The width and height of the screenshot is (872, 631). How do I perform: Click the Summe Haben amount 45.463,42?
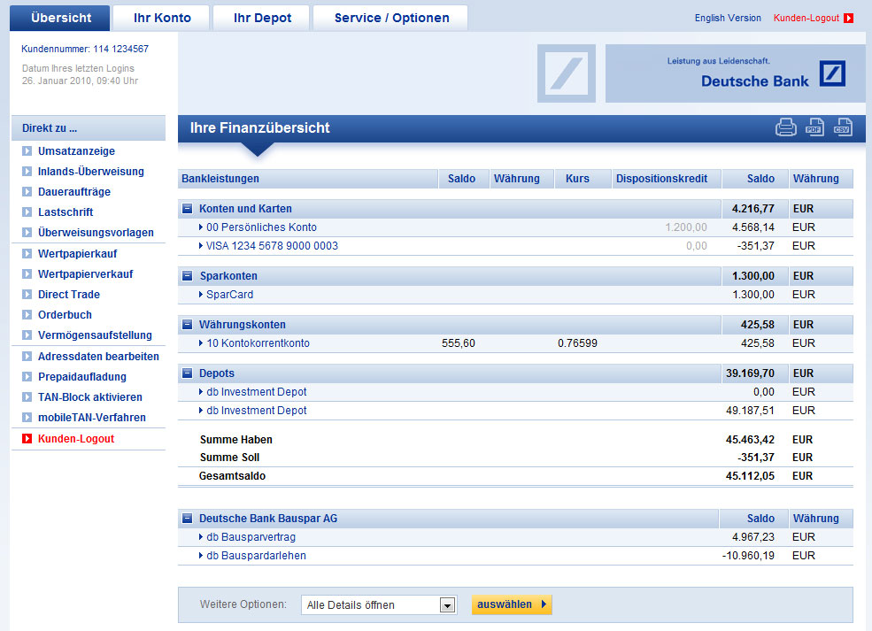[x=750, y=439]
